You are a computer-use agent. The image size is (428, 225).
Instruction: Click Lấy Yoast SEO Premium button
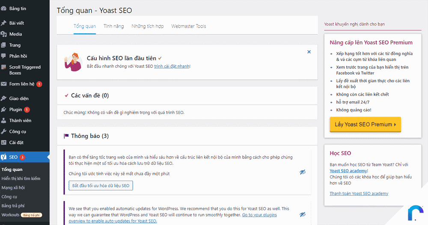pyautogui.click(x=365, y=124)
